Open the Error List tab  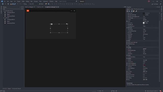pyautogui.click(x=5, y=89)
